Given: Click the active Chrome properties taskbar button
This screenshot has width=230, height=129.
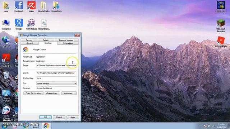Looking at the screenshot, I should tap(46, 126).
